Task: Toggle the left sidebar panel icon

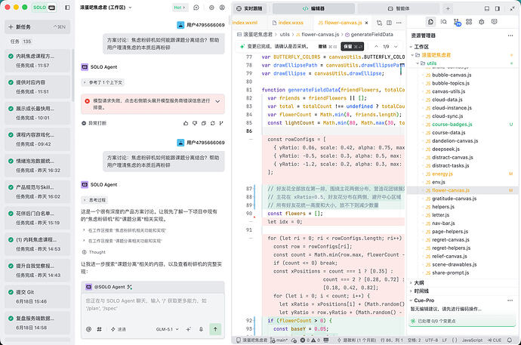Action: click(x=67, y=8)
